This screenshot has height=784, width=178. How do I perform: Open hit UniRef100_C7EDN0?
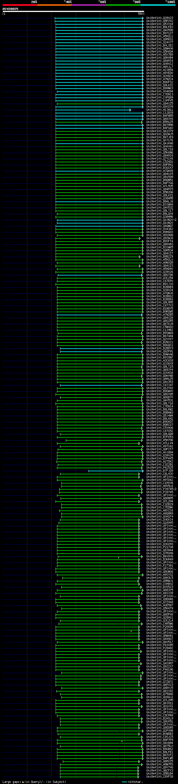coord(160,507)
